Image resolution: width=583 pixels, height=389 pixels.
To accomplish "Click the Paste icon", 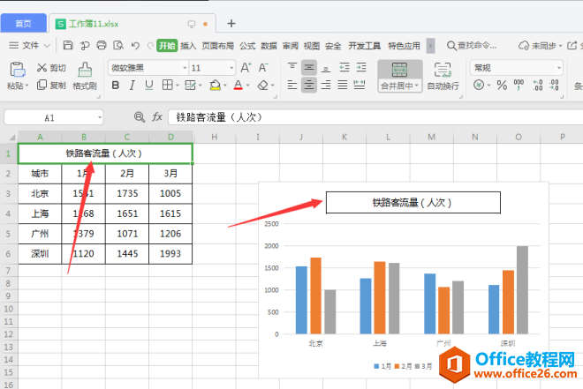I will pyautogui.click(x=17, y=70).
